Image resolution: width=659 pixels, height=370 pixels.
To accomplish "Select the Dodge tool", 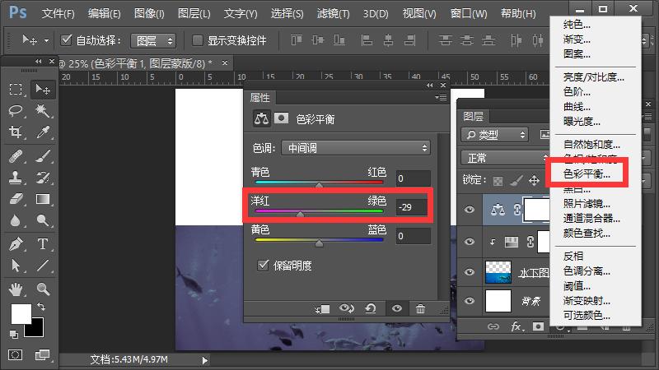I will pos(43,220).
